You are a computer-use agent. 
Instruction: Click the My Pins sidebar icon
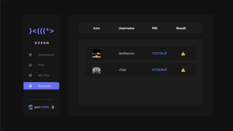30,75
